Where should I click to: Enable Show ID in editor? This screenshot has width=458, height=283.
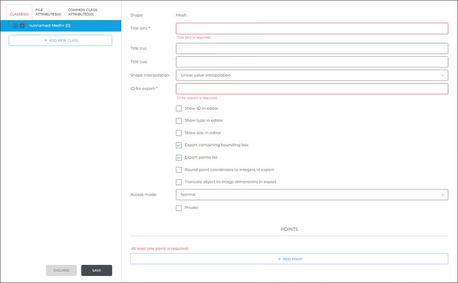(x=179, y=108)
